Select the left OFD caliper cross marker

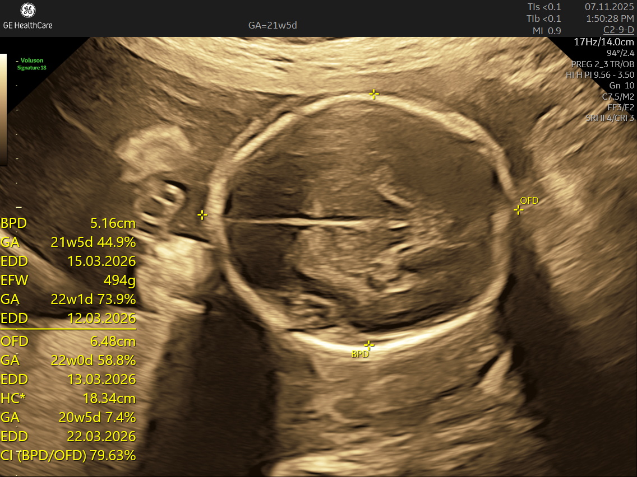click(202, 214)
